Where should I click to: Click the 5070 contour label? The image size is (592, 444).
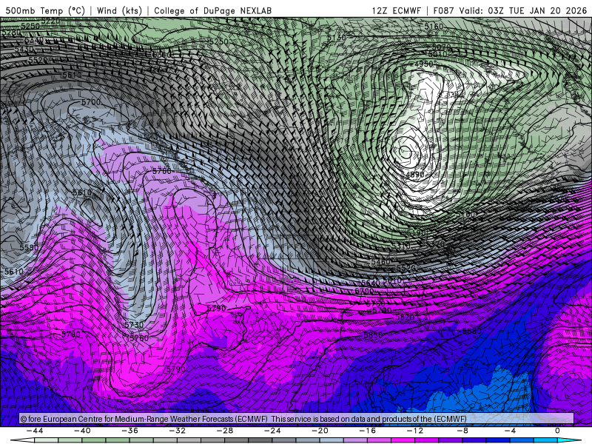tap(441, 47)
